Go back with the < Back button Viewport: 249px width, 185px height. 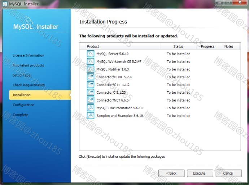tap(171, 173)
